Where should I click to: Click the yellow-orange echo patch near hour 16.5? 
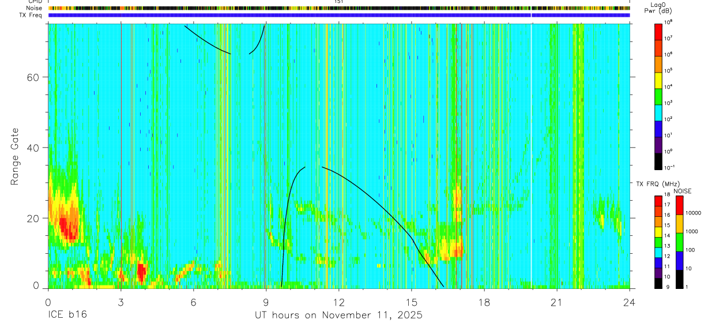pyautogui.click(x=449, y=247)
